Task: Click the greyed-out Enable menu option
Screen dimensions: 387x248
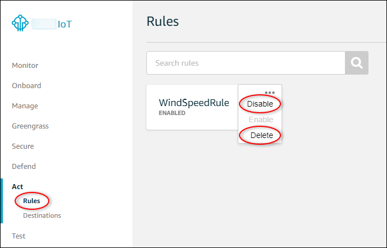Action: click(260, 120)
